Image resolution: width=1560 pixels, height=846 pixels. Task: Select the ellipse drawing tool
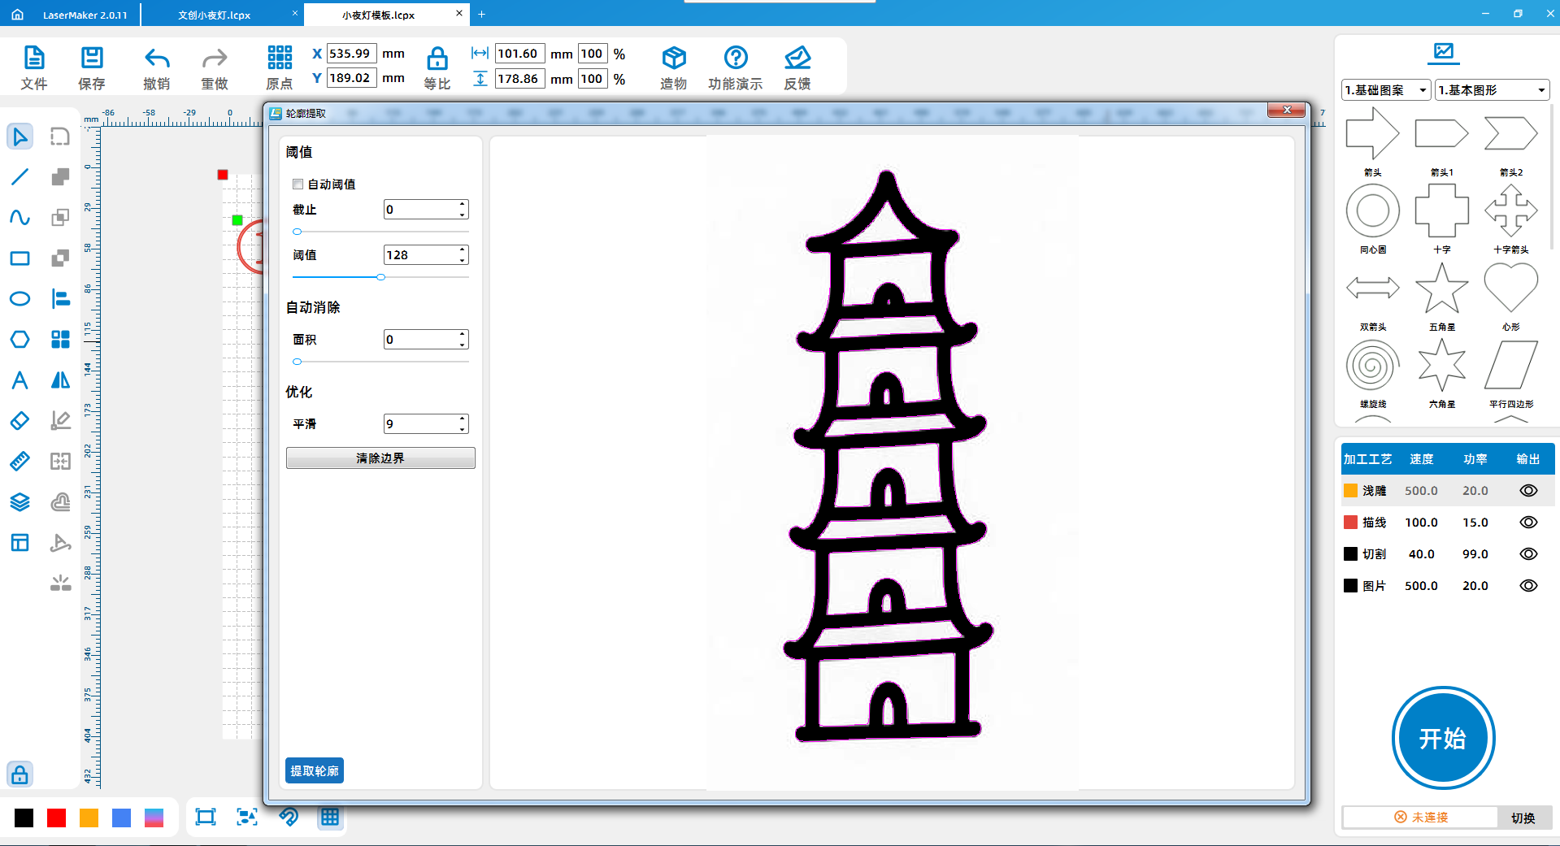[20, 299]
